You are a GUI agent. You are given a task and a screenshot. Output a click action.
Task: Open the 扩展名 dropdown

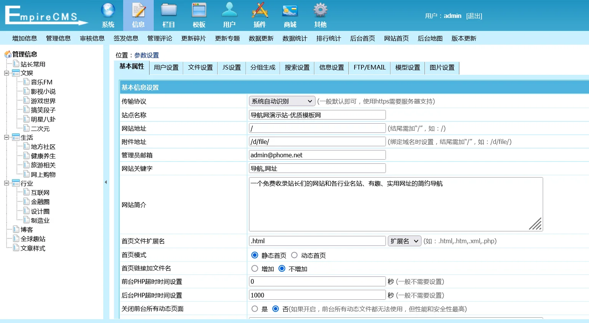click(x=404, y=241)
